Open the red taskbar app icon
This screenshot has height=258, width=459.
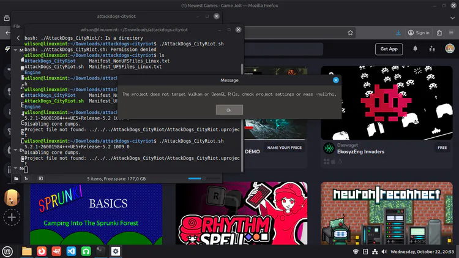pyautogui.click(x=56, y=251)
